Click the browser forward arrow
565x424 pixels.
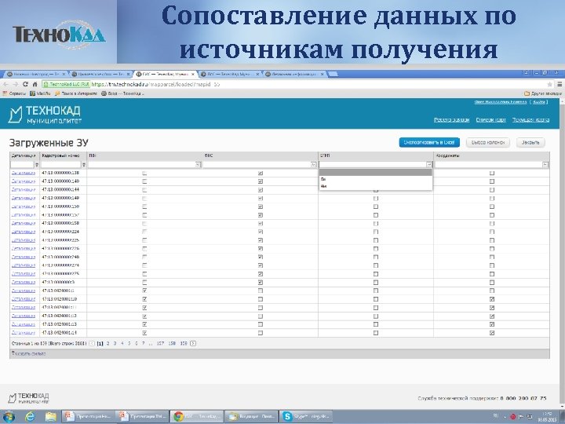[x=15, y=84]
